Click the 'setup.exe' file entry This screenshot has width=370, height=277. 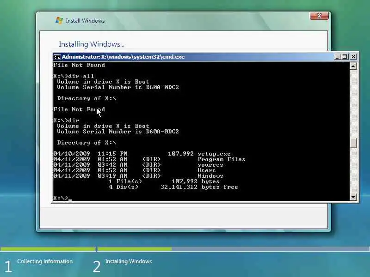[x=214, y=154]
